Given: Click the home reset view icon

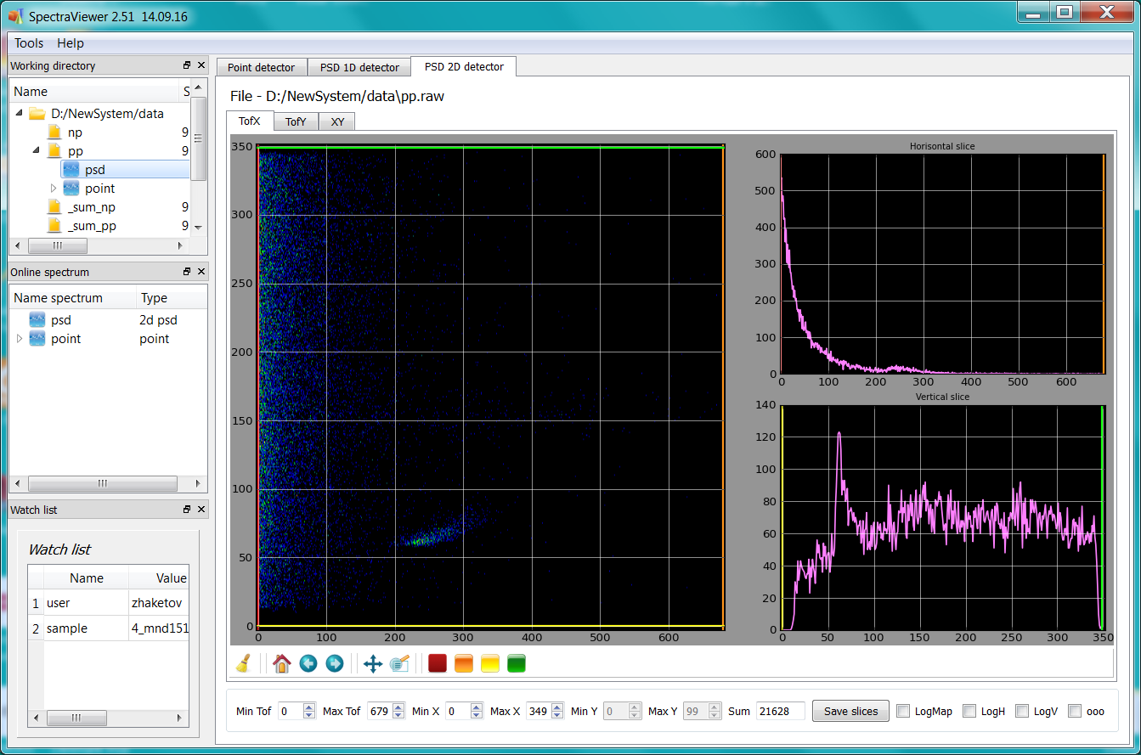Looking at the screenshot, I should tap(282, 663).
